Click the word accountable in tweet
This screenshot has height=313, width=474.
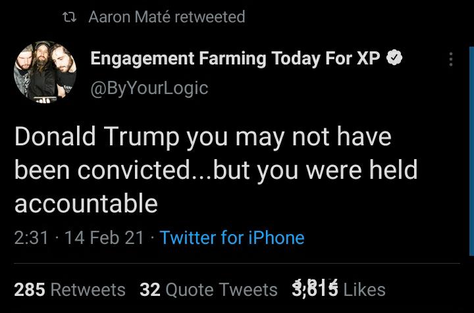pyautogui.click(x=86, y=203)
